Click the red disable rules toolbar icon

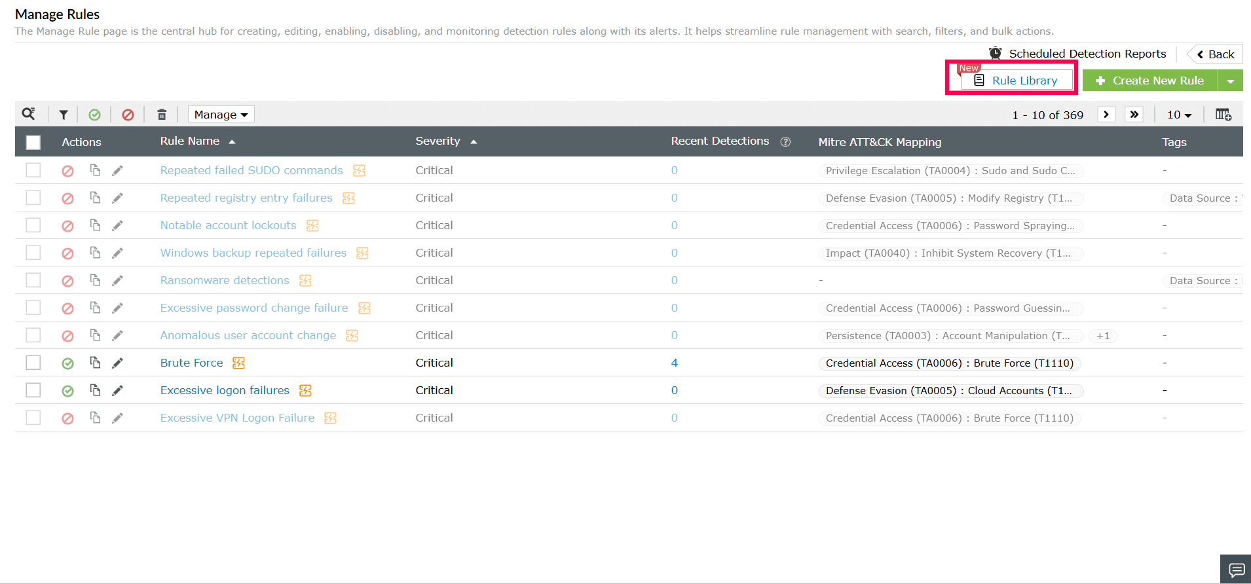click(128, 115)
